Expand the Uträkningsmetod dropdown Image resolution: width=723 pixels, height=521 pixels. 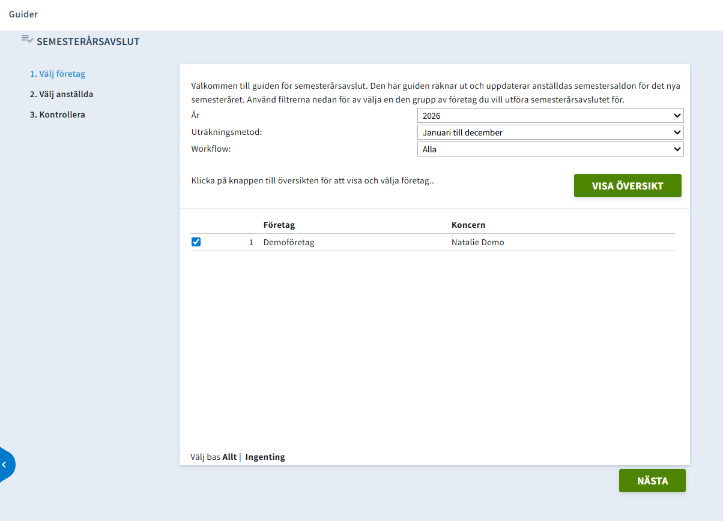click(x=550, y=132)
